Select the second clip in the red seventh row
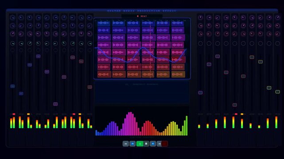The height and width of the screenshot is (159, 284). click(118, 67)
